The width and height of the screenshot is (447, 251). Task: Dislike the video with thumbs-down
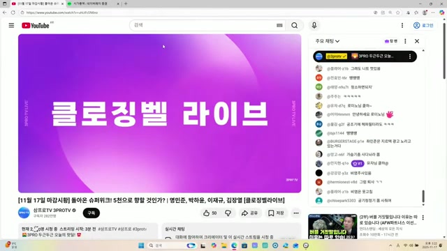pos(228,213)
